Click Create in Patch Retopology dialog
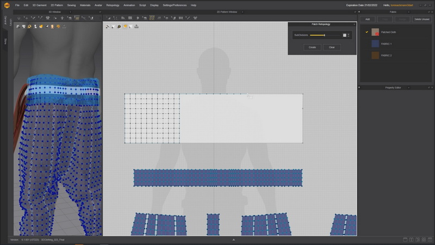This screenshot has width=435, height=245. [312, 47]
